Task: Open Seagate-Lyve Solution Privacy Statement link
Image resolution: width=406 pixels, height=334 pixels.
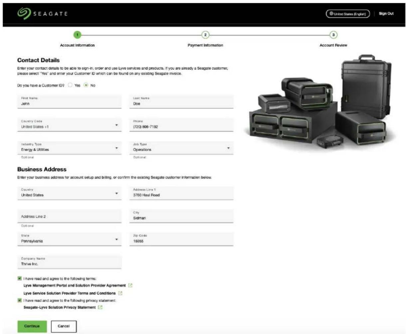Action: point(59,307)
